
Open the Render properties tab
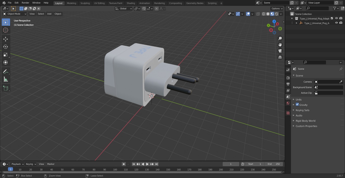[288, 78]
